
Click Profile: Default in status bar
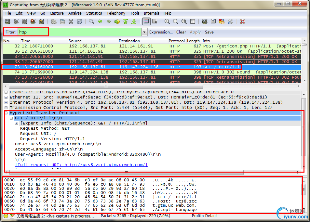[x=205, y=216]
